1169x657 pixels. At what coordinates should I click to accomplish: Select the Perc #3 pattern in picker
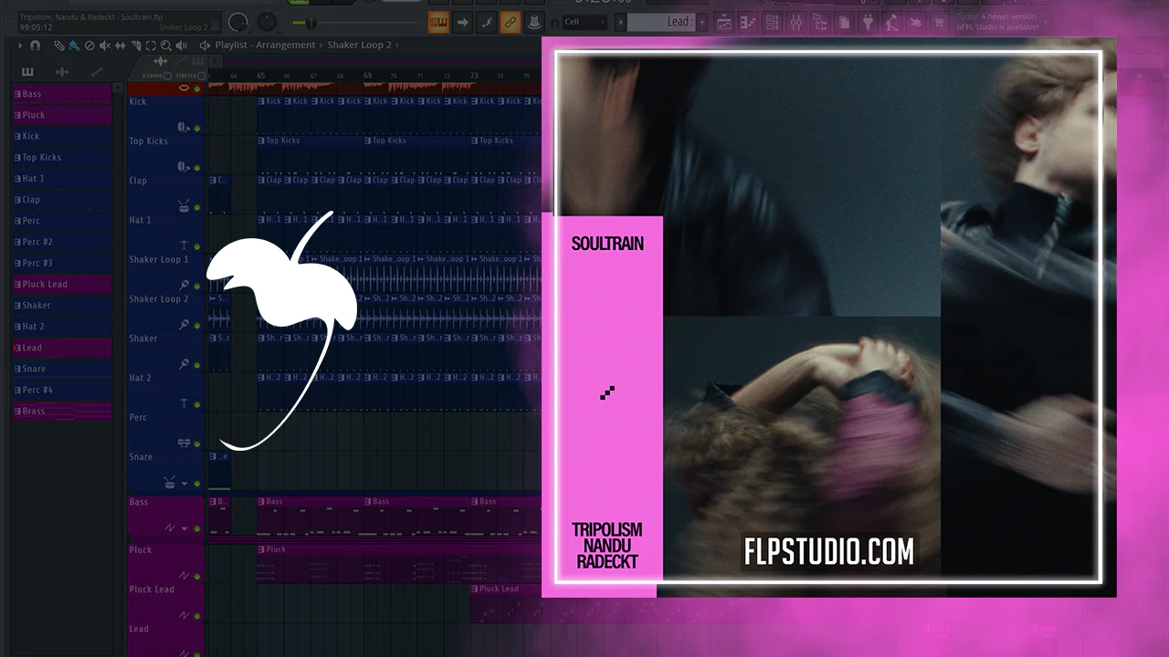(62, 263)
